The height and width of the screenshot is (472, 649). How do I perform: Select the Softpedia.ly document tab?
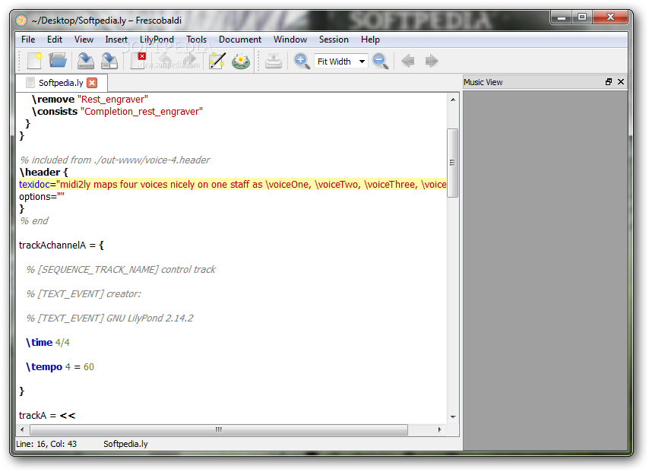(61, 83)
